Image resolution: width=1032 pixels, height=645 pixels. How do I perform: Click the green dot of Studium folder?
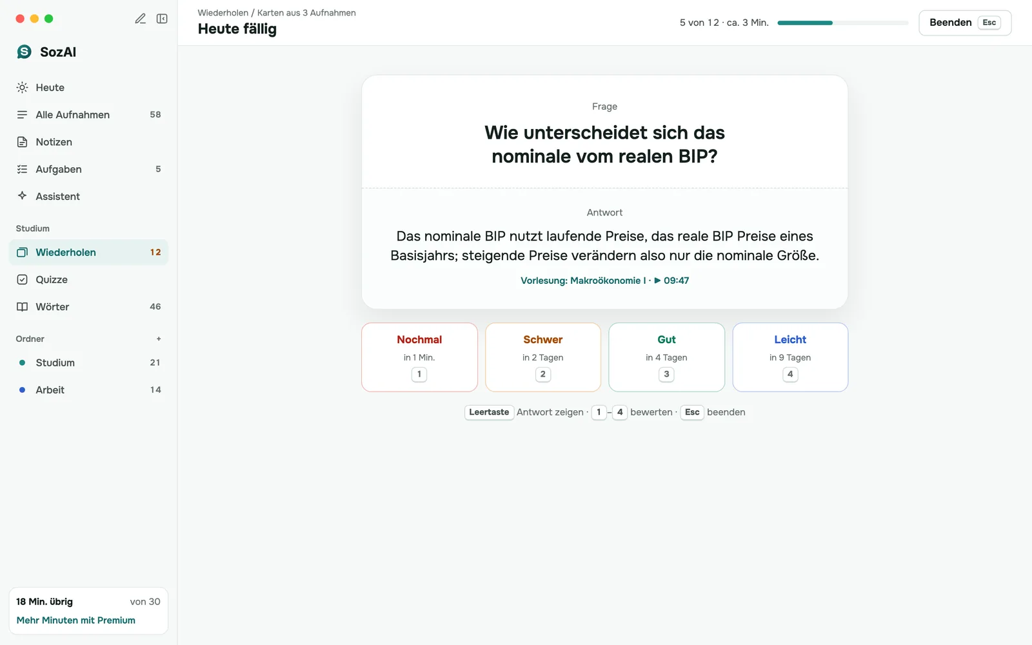coord(22,362)
